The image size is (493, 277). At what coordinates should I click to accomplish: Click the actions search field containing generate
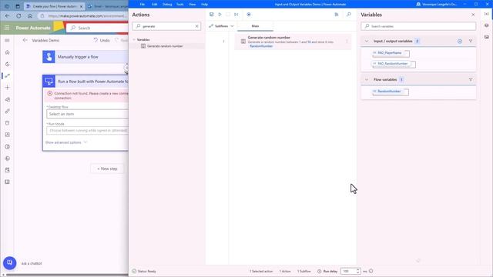coord(166,26)
